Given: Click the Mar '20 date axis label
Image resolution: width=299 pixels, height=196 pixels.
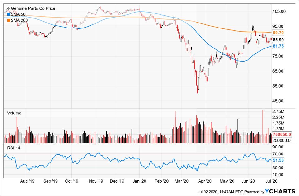Looking at the screenshot, I should click(182, 181).
